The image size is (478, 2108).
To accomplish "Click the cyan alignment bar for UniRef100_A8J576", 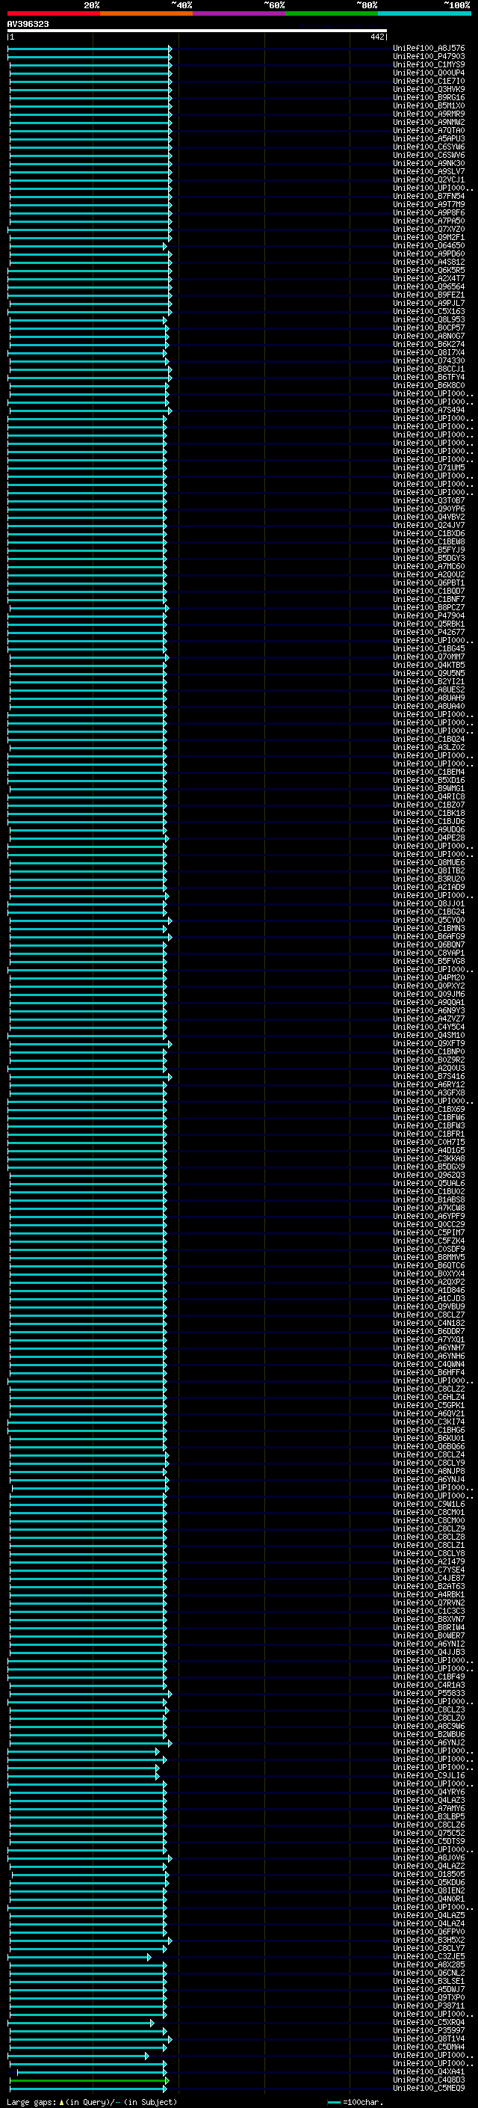I will click(90, 49).
